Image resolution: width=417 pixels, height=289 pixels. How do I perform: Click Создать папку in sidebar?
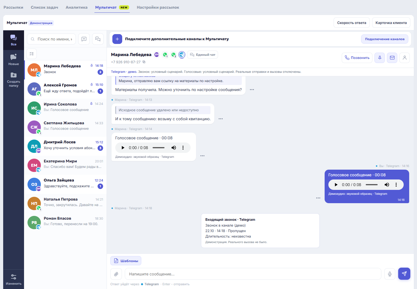14,79
